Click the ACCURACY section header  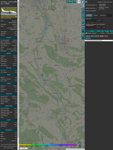coord(9,130)
